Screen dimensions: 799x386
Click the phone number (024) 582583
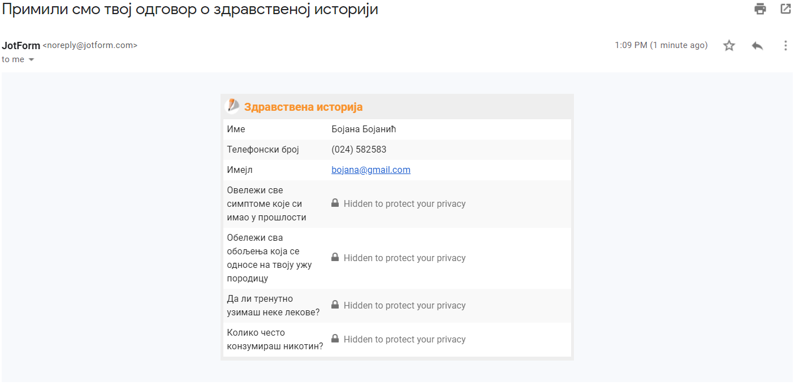[x=359, y=150]
